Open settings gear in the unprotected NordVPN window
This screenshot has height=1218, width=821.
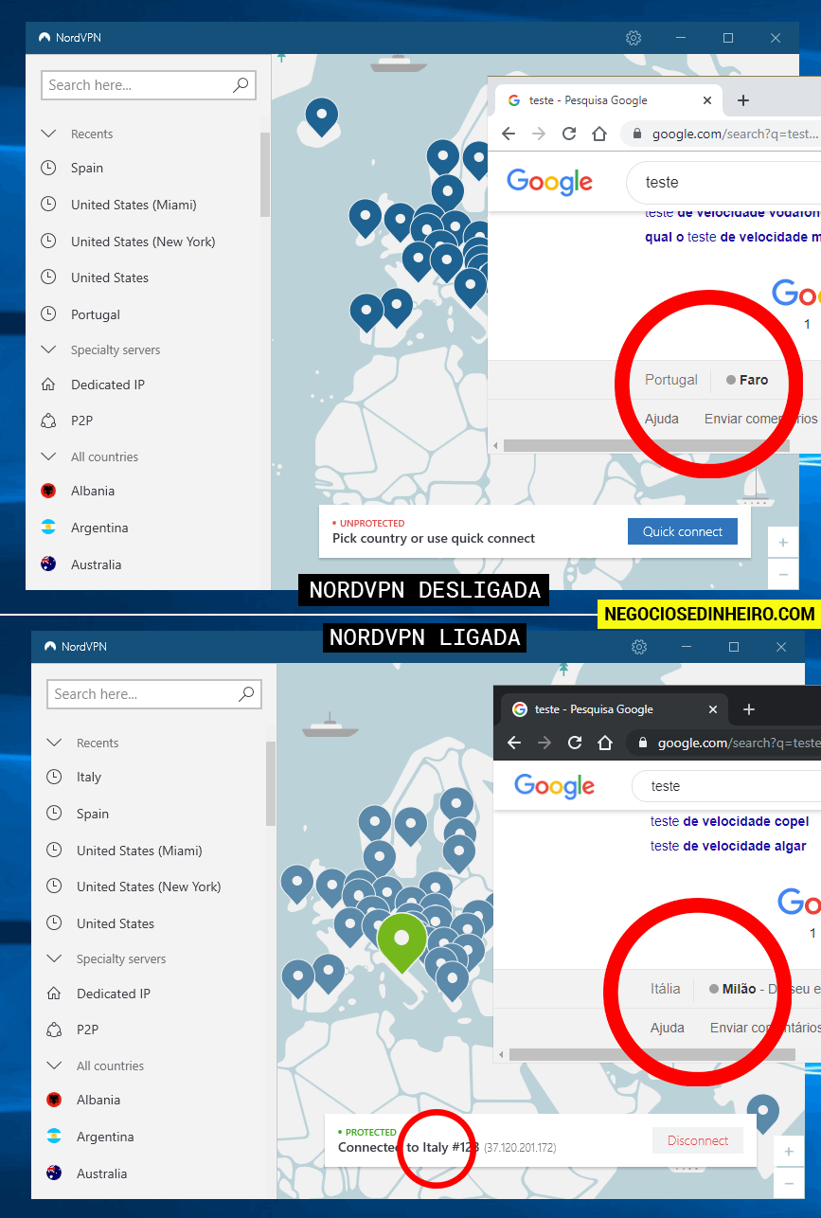point(634,38)
